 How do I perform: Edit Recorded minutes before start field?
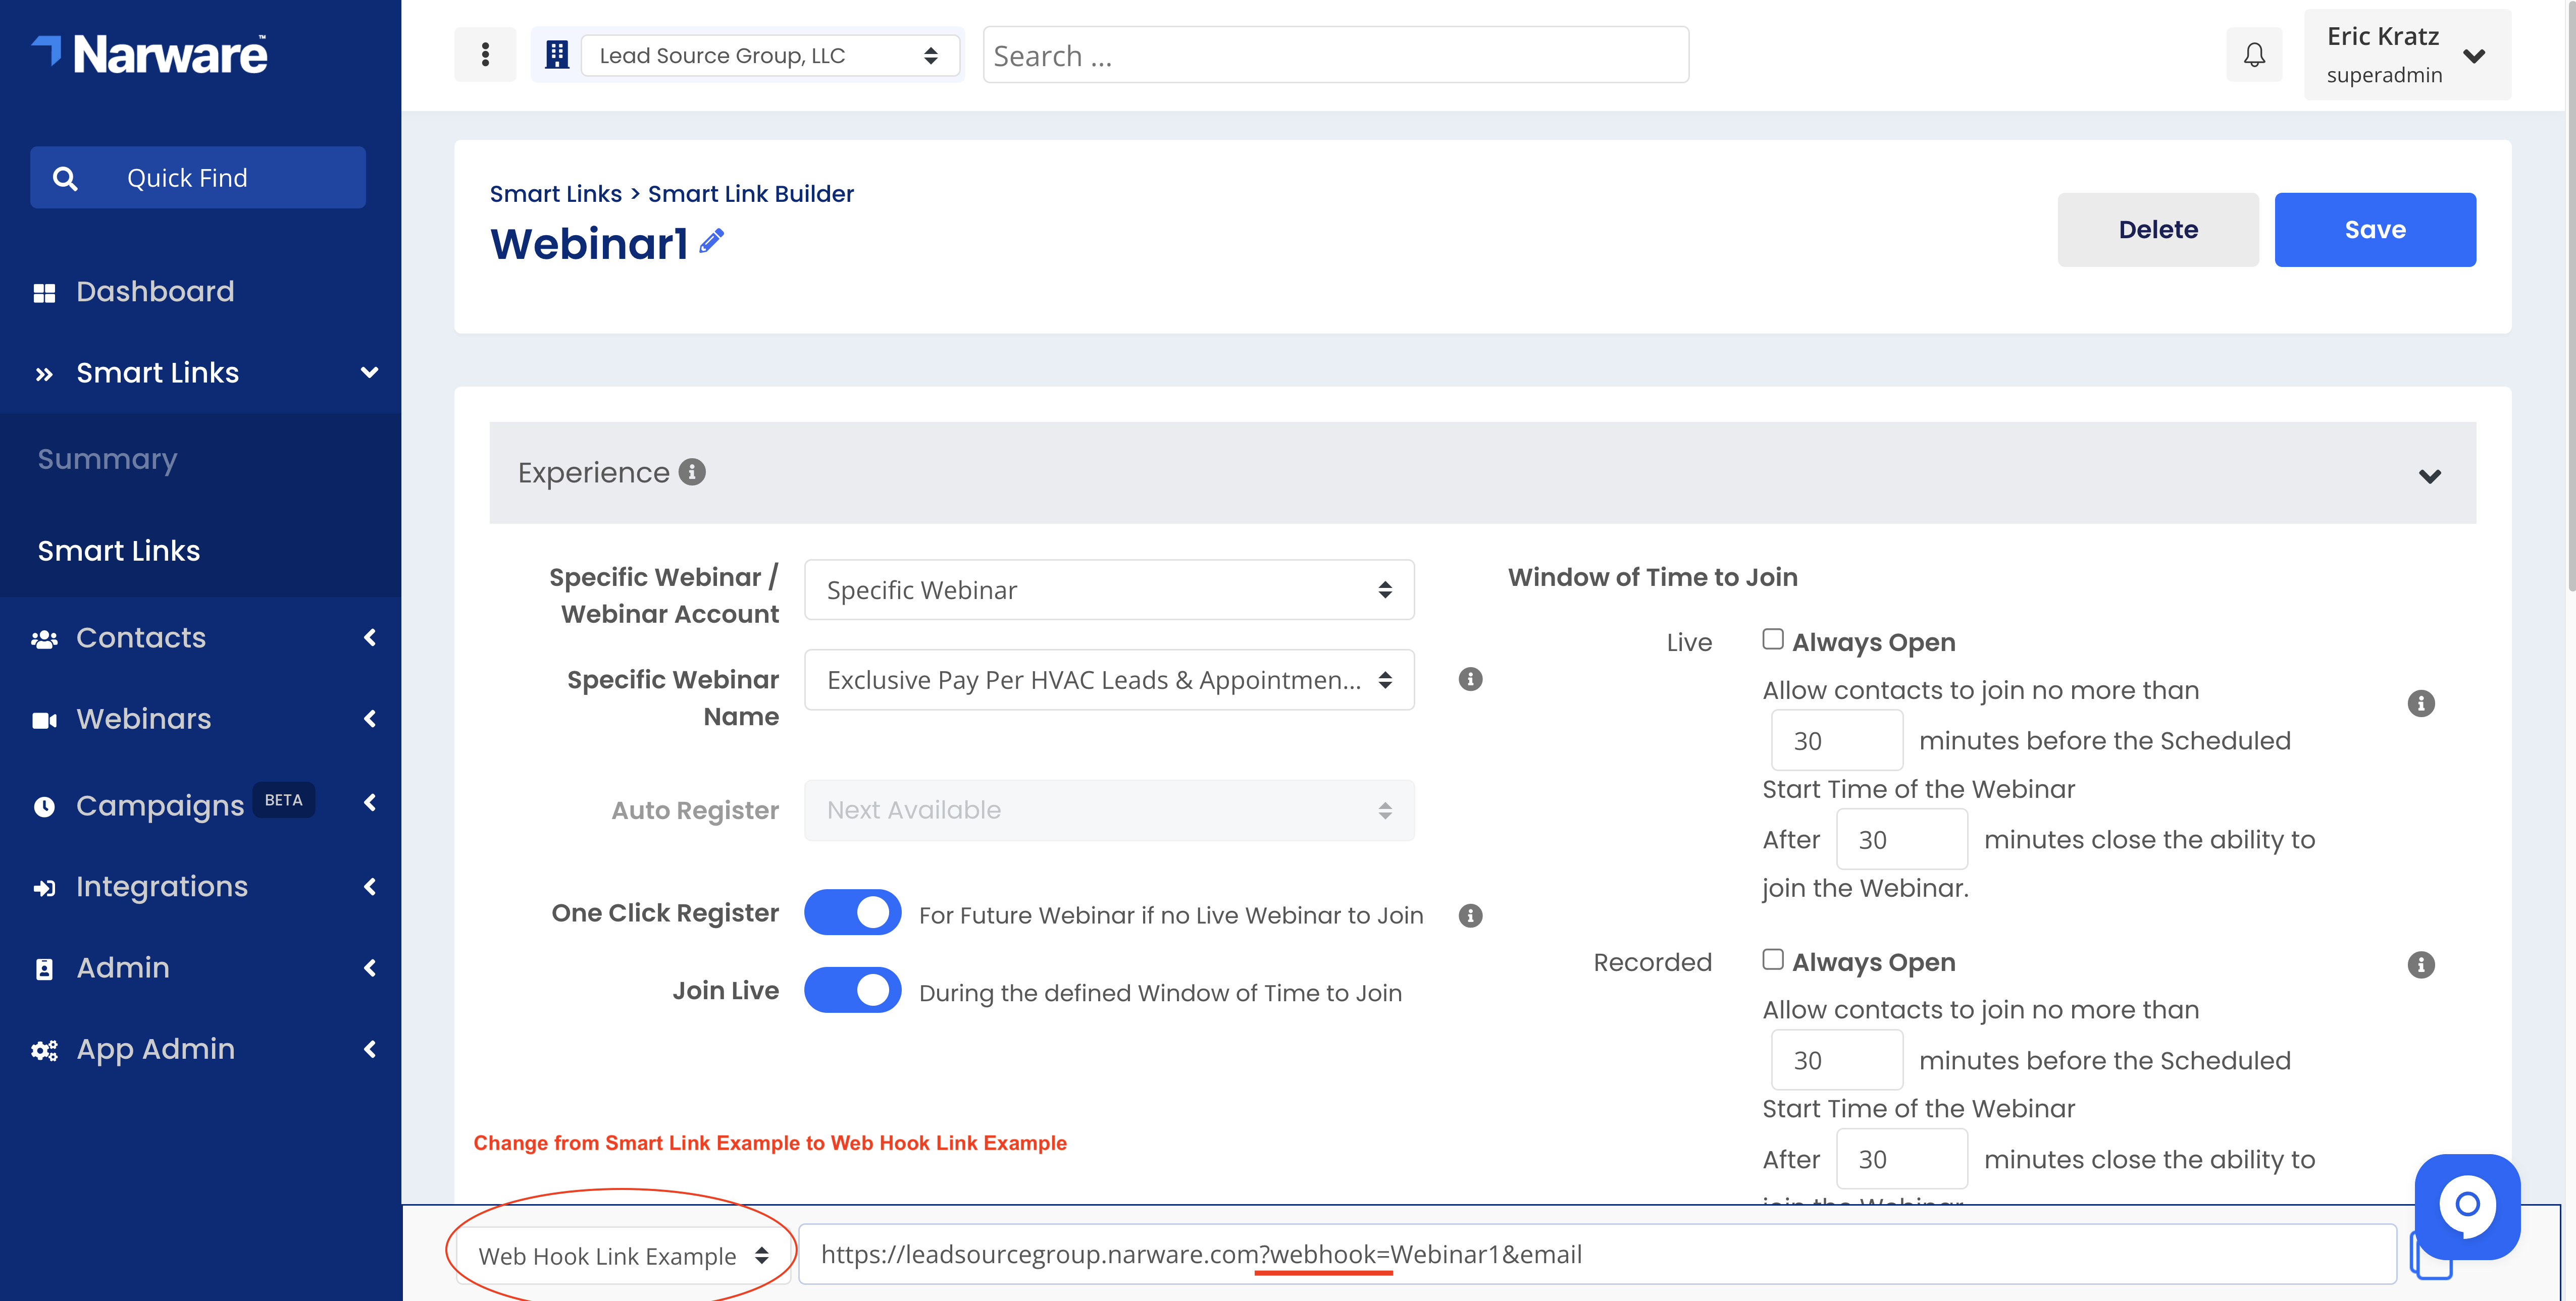click(1836, 1060)
